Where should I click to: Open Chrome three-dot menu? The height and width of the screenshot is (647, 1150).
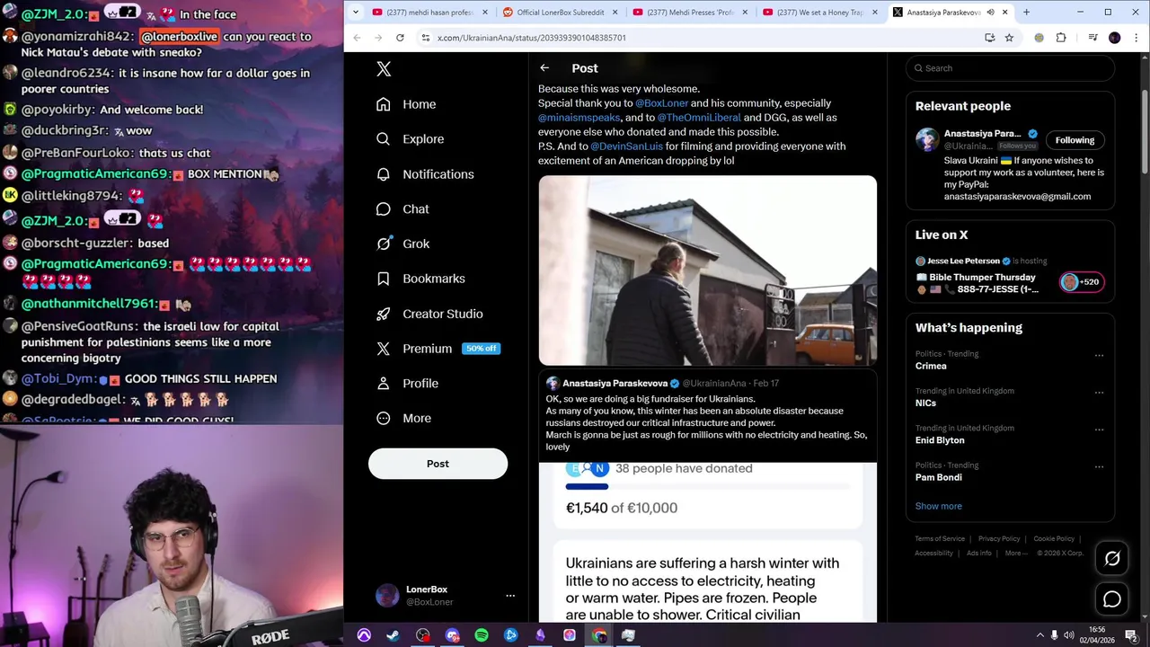[1135, 38]
